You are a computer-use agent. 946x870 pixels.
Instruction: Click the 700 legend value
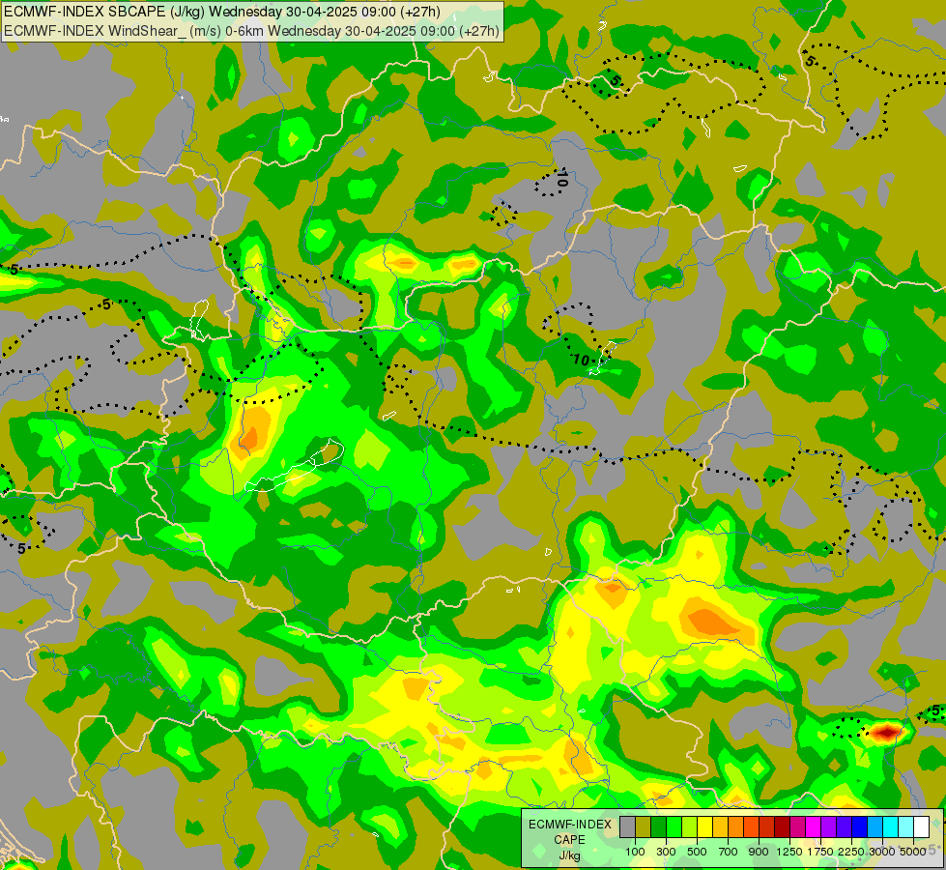coord(729,852)
